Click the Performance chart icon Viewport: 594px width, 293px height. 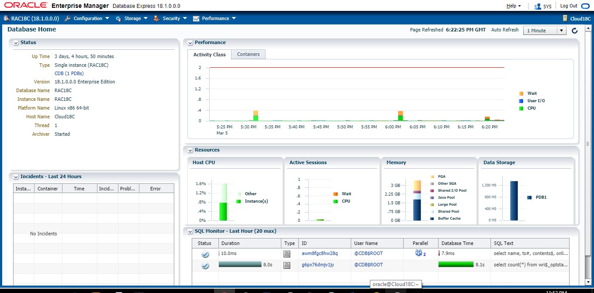tap(196, 18)
